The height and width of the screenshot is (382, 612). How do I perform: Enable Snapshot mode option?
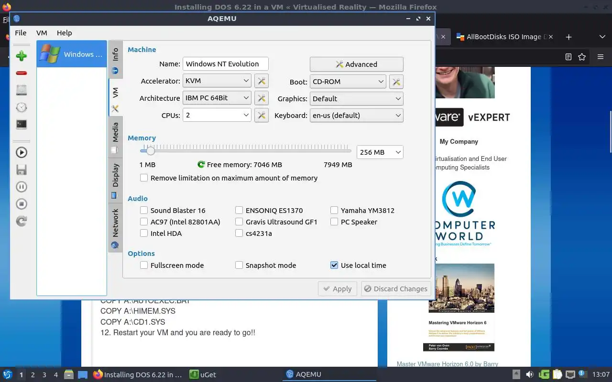239,265
